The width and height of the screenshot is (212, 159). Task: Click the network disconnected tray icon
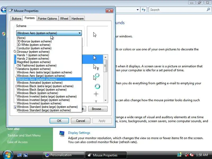(x=187, y=155)
